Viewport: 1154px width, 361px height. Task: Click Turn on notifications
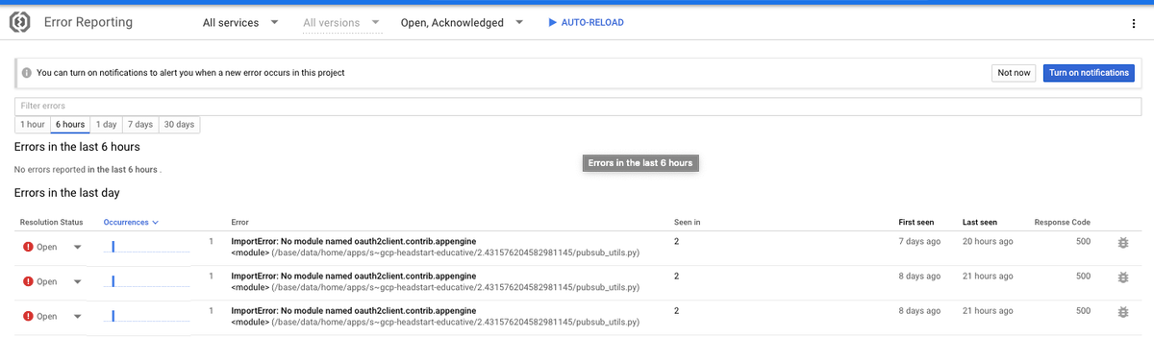coord(1089,73)
